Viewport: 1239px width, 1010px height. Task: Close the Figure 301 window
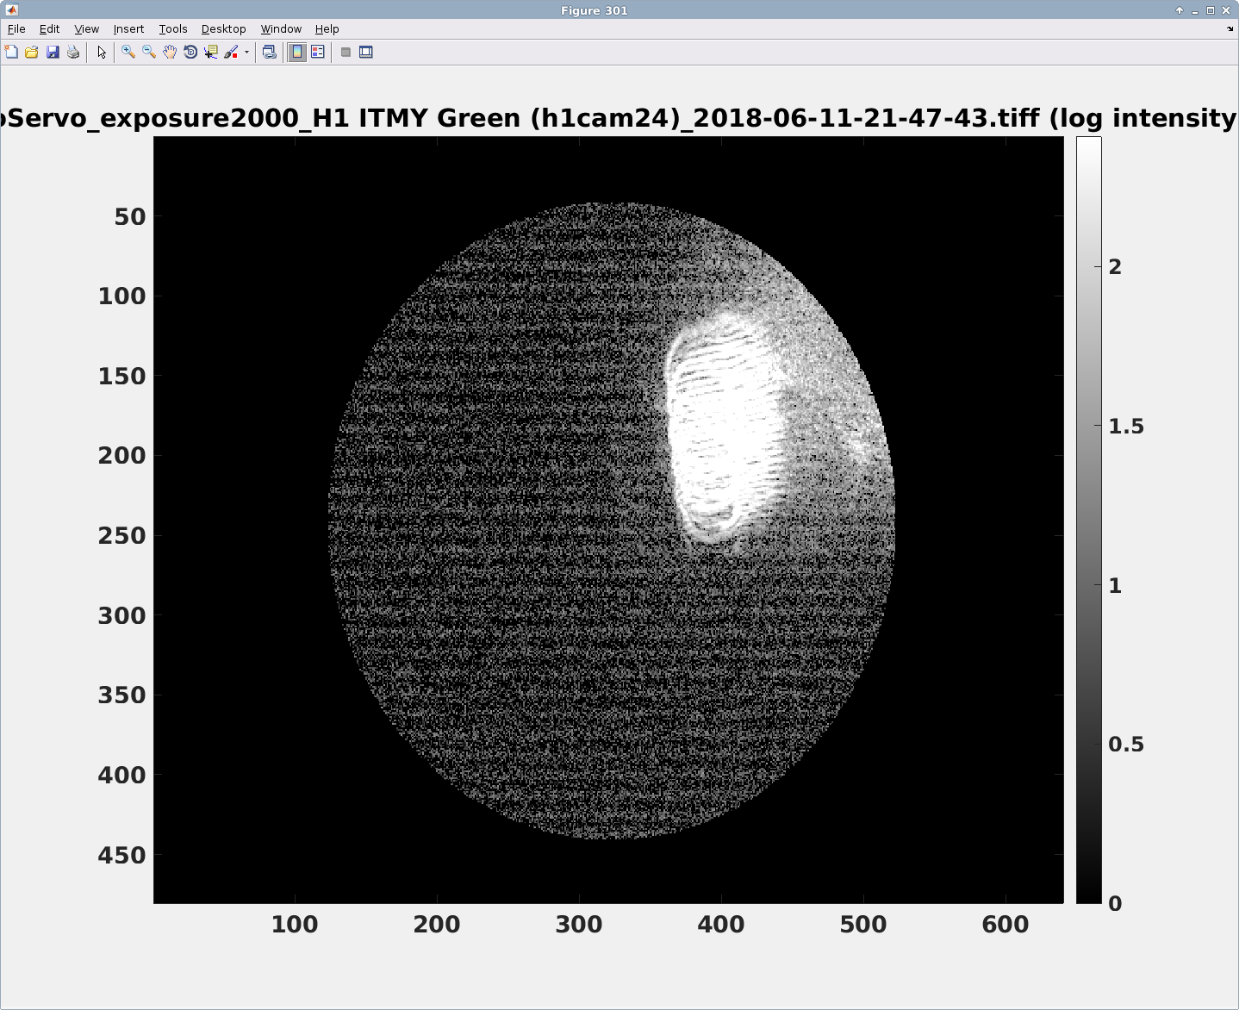[x=1226, y=10]
